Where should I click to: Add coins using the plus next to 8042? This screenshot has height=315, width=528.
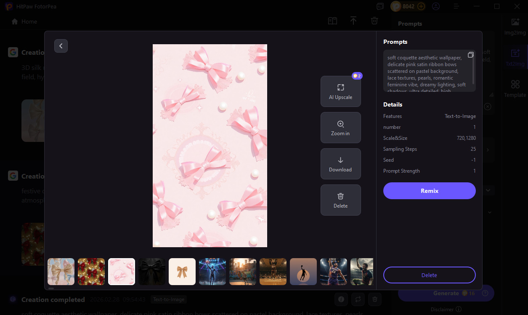pyautogui.click(x=420, y=6)
